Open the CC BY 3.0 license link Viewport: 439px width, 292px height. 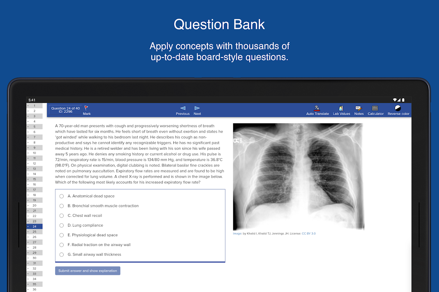[x=308, y=234]
